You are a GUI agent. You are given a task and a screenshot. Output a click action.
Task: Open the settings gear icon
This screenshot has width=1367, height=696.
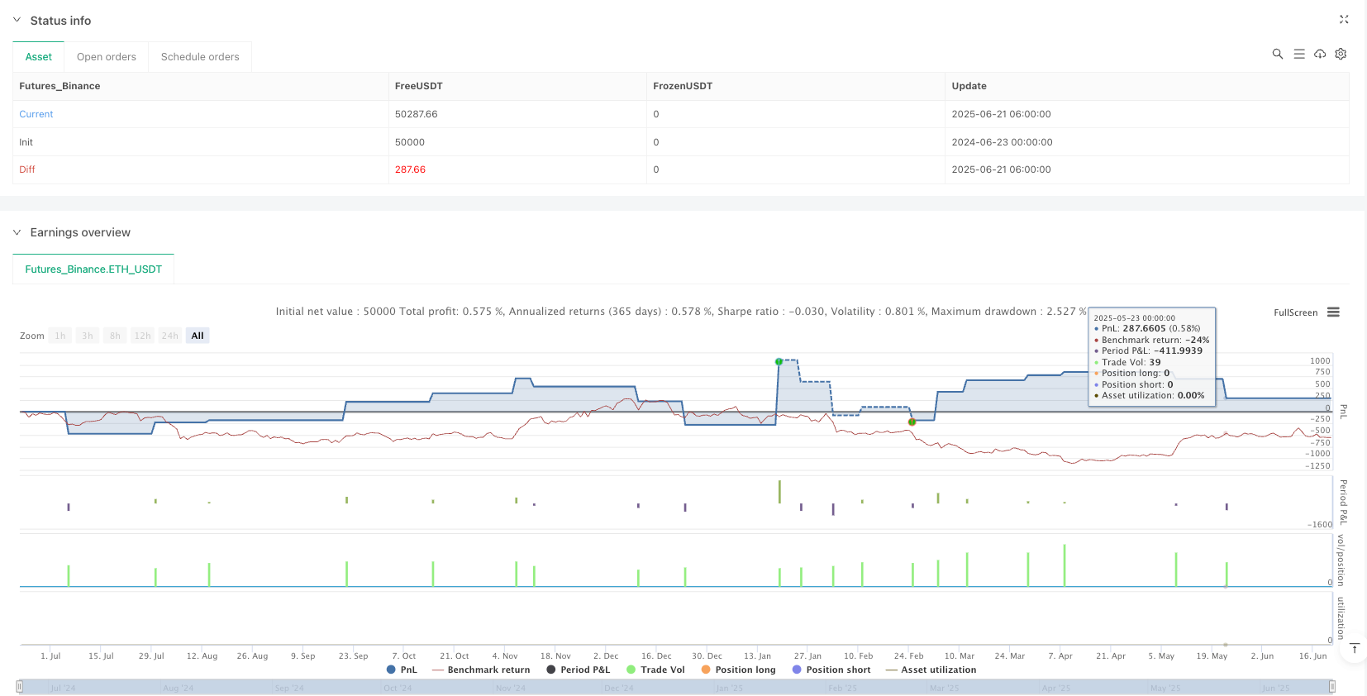pos(1341,54)
